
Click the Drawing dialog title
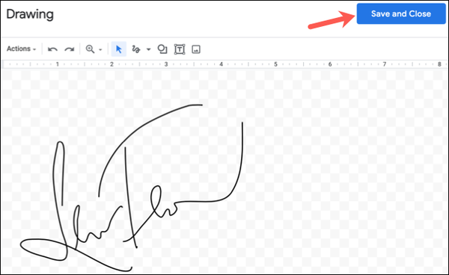coord(30,14)
